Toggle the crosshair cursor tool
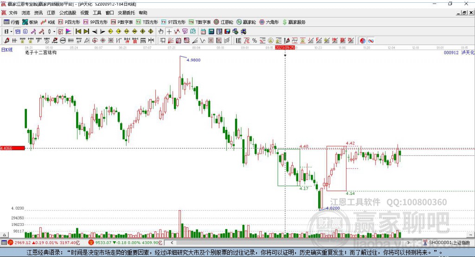 pyautogui.click(x=169, y=32)
